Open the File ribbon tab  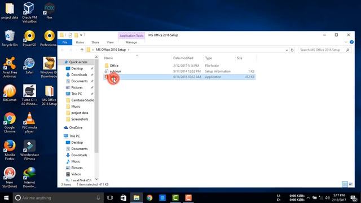pyautogui.click(x=65, y=42)
